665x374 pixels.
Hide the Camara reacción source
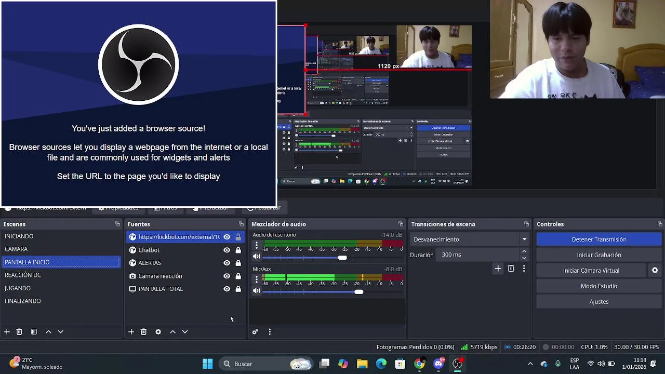[x=227, y=276]
